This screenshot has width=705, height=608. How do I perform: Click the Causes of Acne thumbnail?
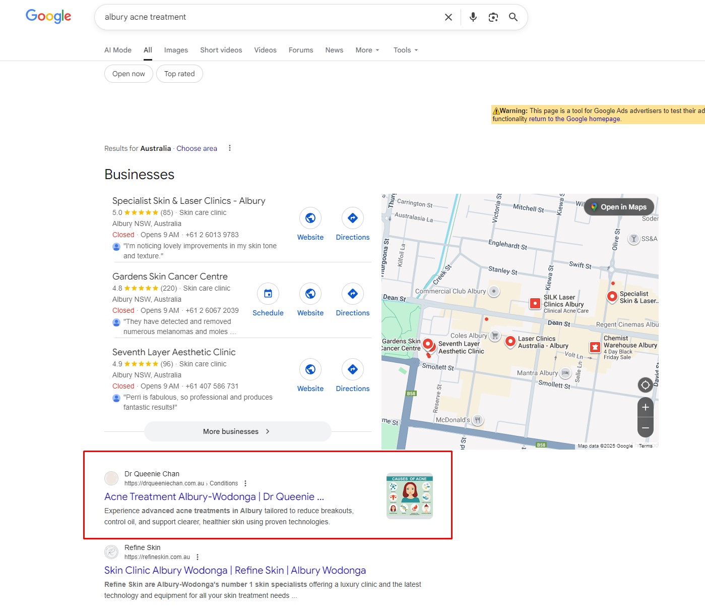[409, 496]
